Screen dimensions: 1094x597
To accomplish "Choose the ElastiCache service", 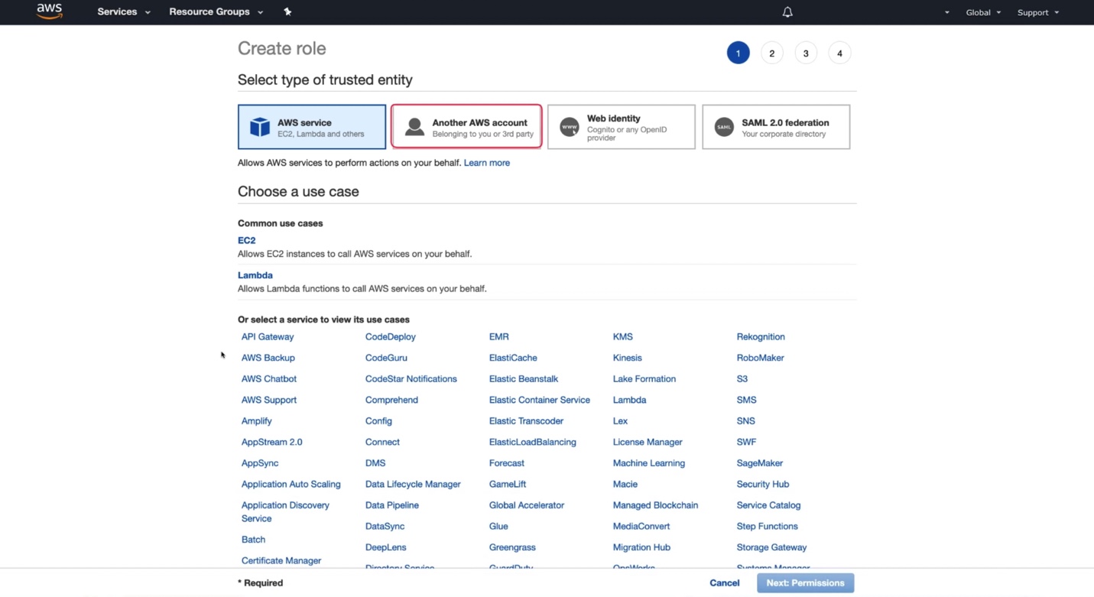I will (513, 358).
